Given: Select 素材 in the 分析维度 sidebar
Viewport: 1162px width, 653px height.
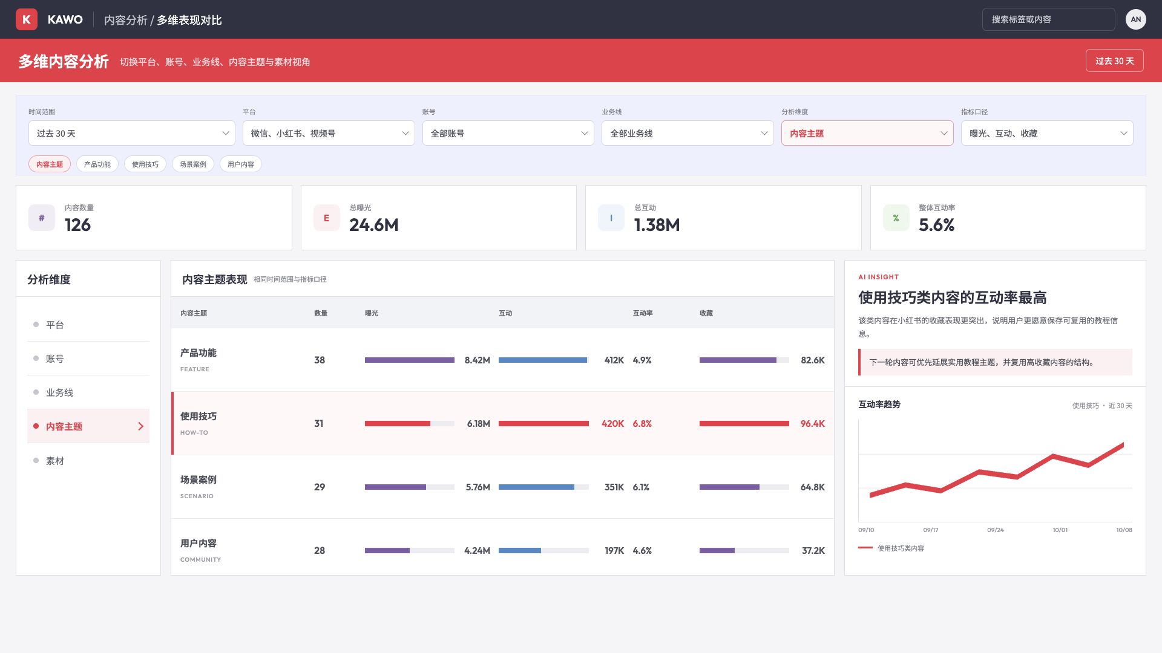Looking at the screenshot, I should [x=88, y=461].
